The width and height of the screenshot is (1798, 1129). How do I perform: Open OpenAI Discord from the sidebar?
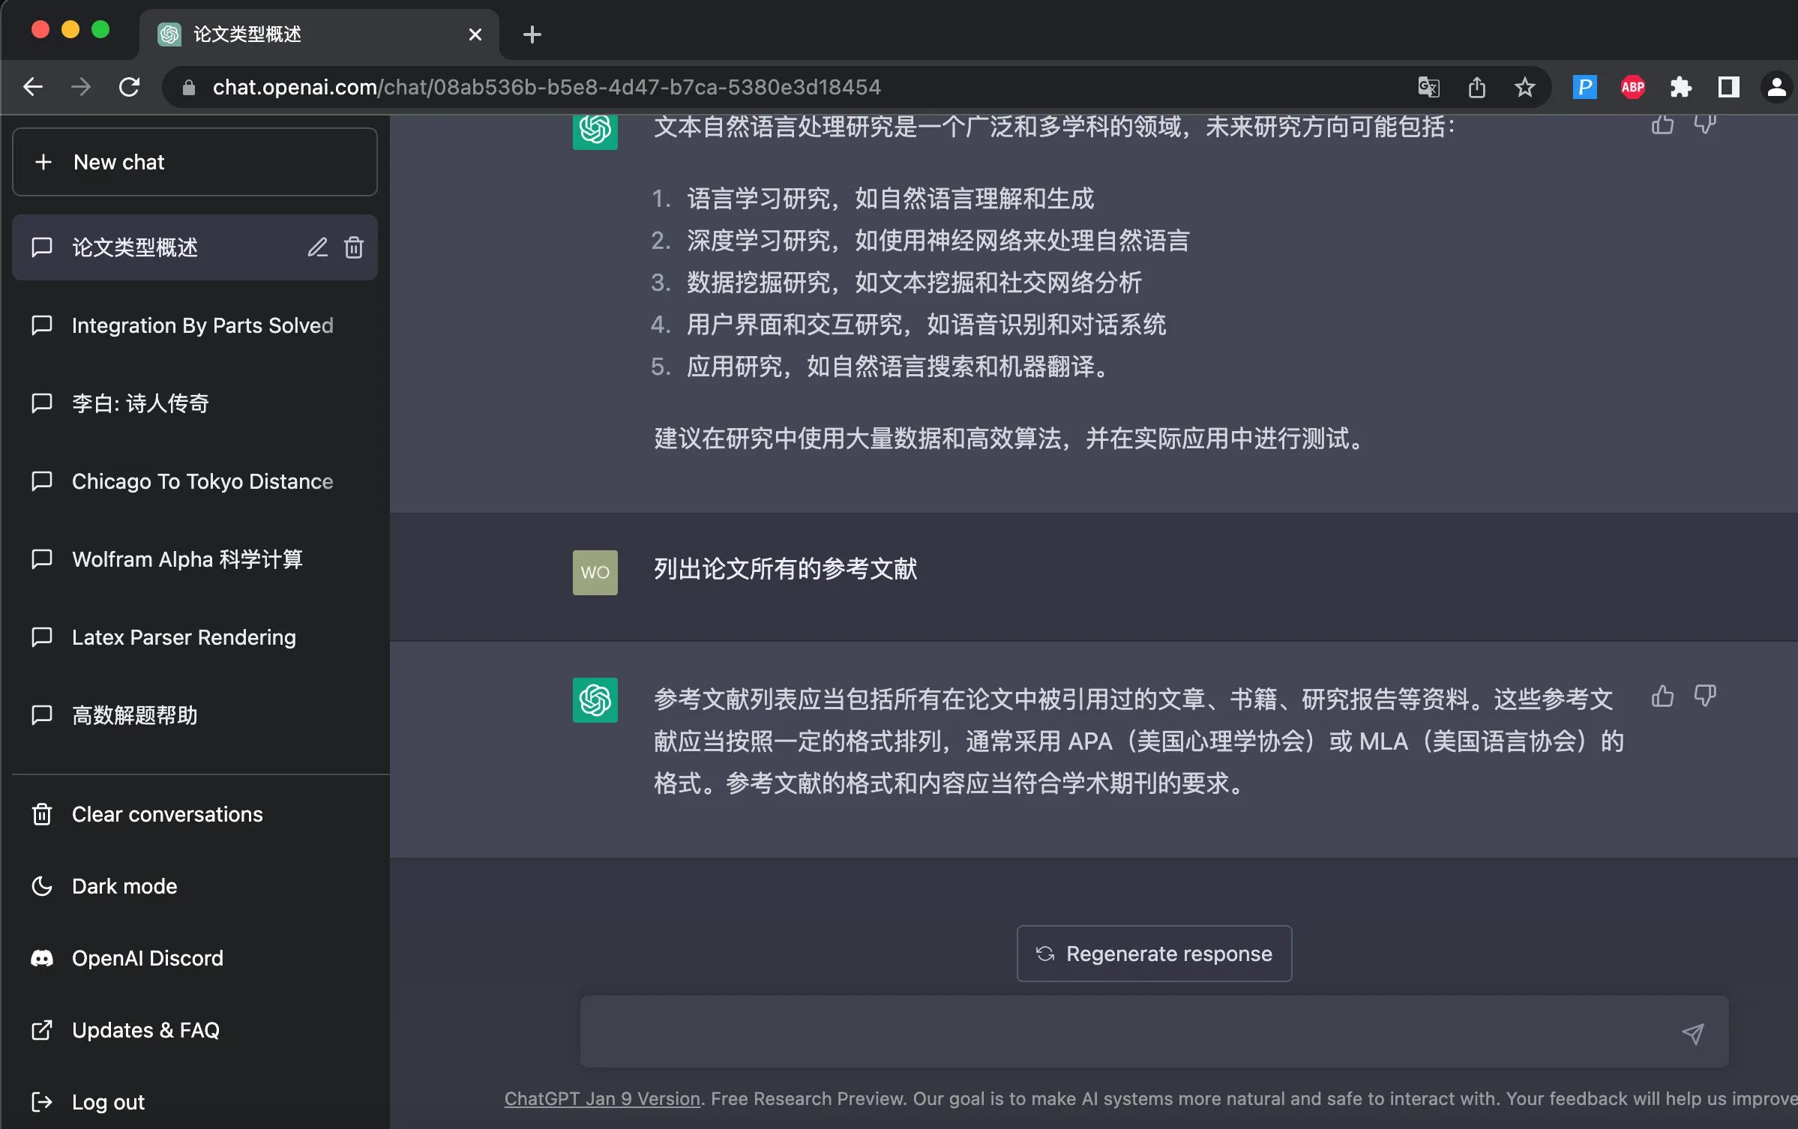[x=147, y=957]
